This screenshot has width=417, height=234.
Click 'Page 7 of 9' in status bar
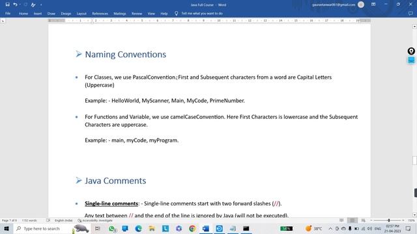click(x=9, y=220)
